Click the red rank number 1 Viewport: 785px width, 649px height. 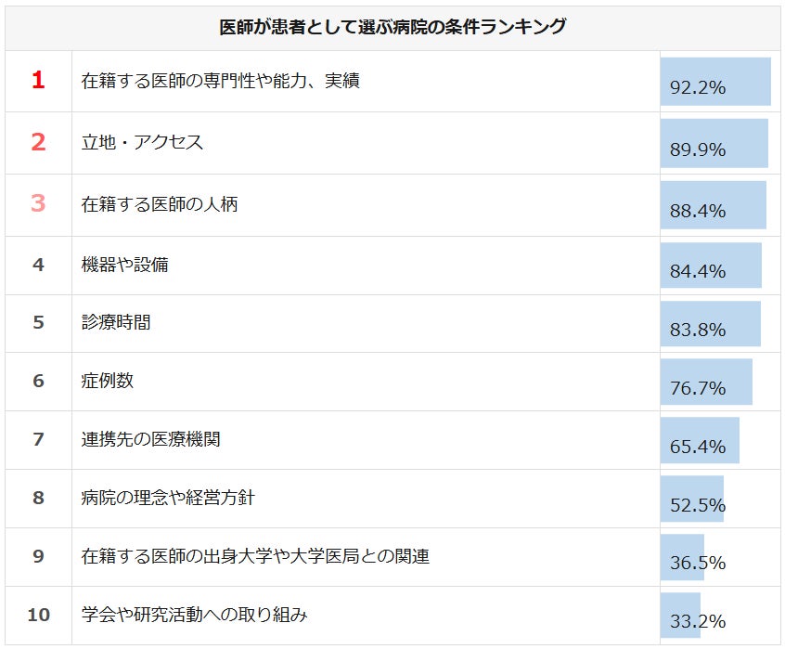pos(38,81)
